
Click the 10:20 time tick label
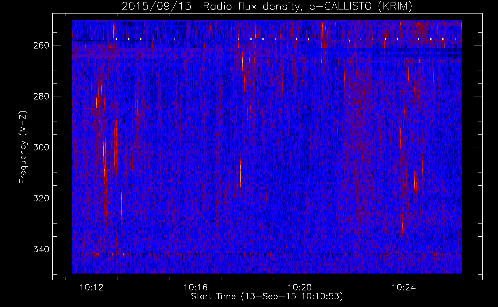(x=300, y=288)
